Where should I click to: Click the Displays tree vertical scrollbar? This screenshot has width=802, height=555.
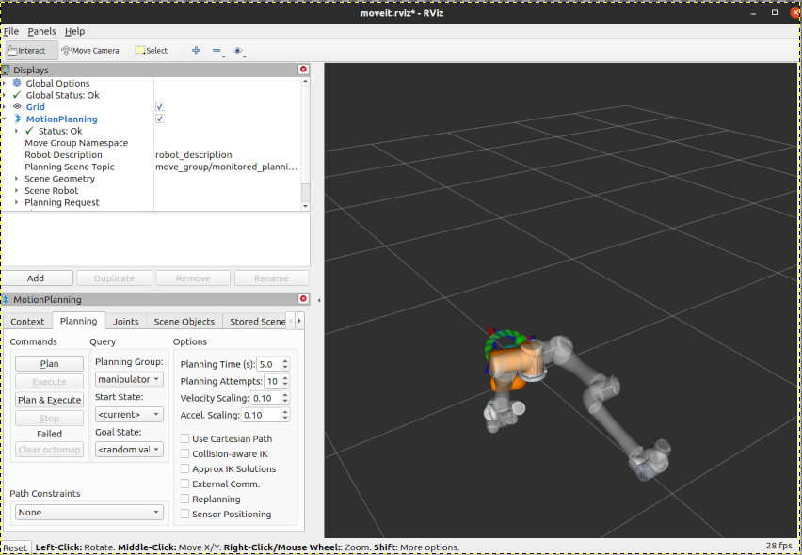pos(305,143)
